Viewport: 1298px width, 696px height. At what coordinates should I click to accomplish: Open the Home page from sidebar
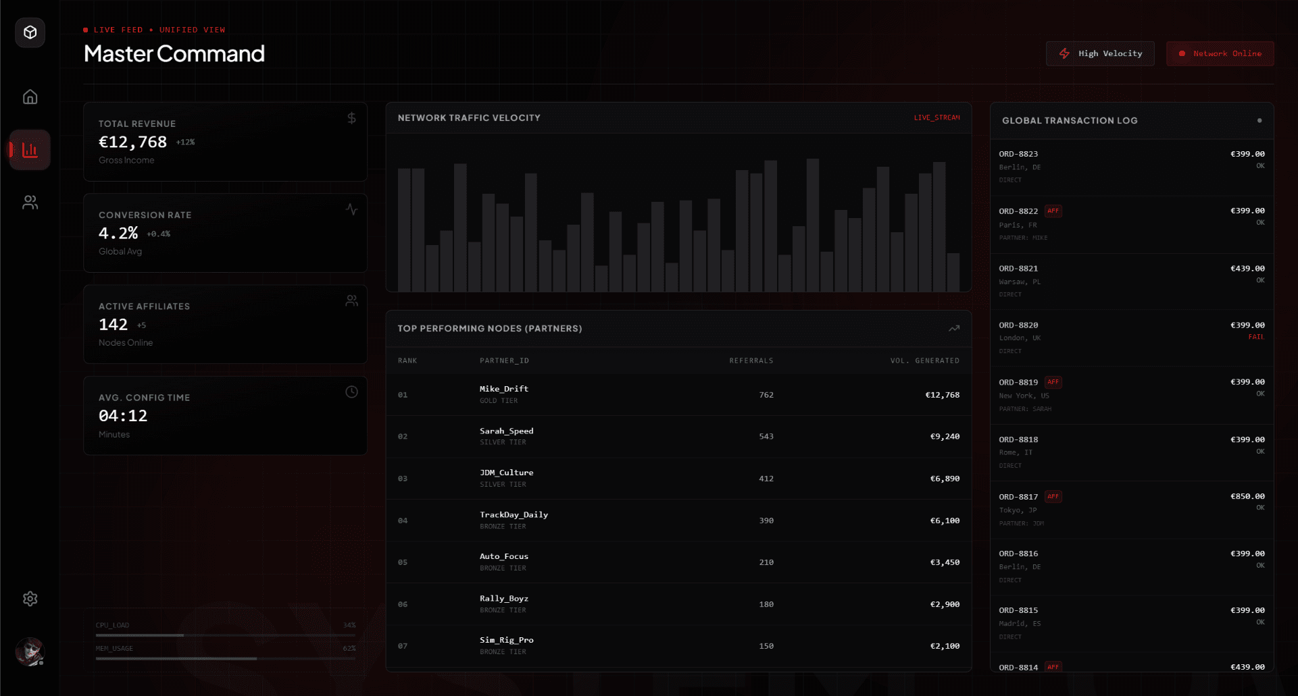pyautogui.click(x=30, y=97)
